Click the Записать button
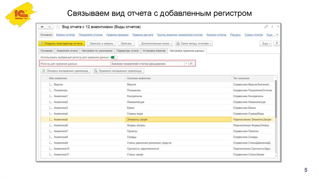 [126, 43]
